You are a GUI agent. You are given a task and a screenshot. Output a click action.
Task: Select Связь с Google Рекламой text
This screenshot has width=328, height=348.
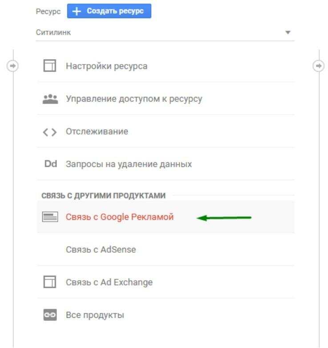pyautogui.click(x=120, y=217)
